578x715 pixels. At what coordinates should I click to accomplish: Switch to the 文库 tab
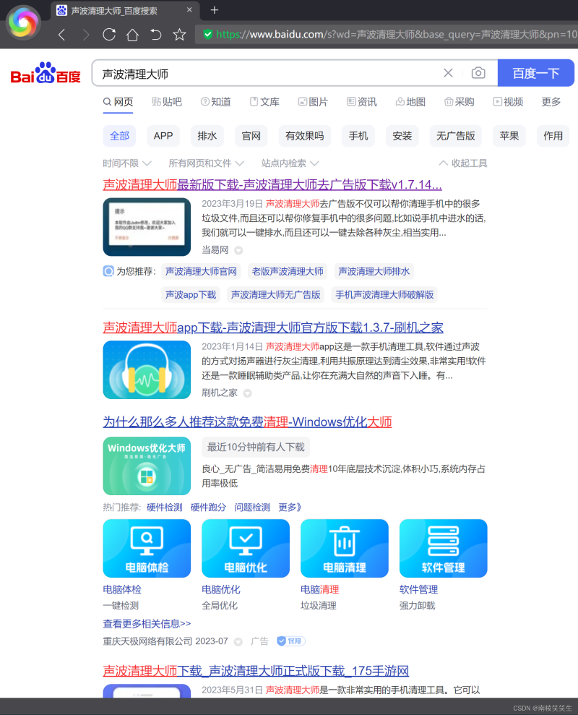pos(264,102)
